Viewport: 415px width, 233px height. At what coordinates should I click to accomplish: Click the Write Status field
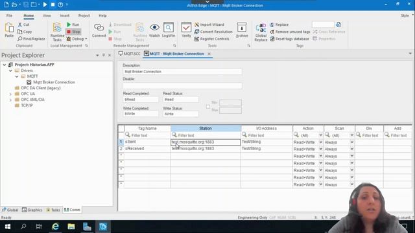pos(180,114)
